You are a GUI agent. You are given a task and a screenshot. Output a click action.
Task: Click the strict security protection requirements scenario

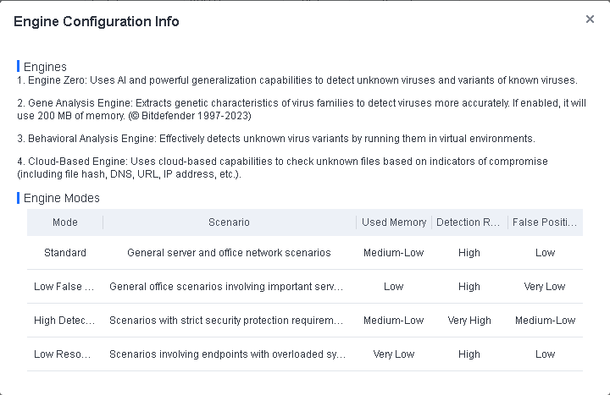point(227,321)
